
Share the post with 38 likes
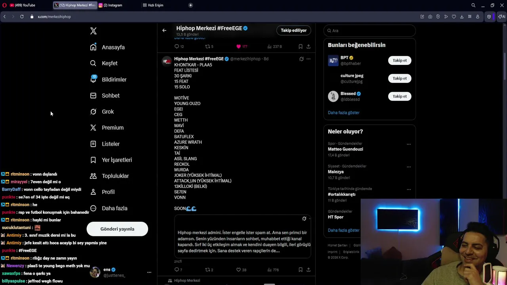tap(309, 270)
